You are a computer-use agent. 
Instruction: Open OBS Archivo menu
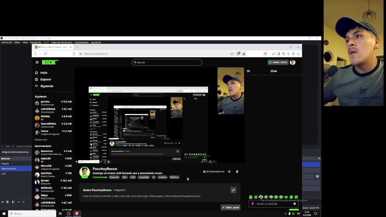point(6,42)
